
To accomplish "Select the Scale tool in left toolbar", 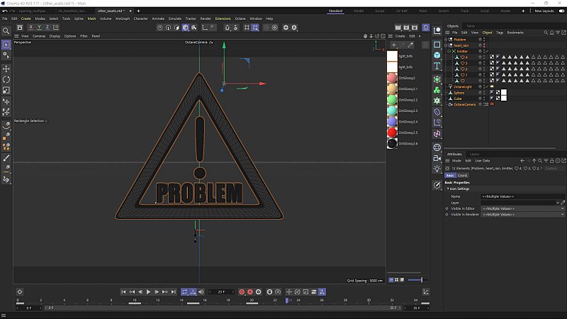I will [x=6, y=91].
